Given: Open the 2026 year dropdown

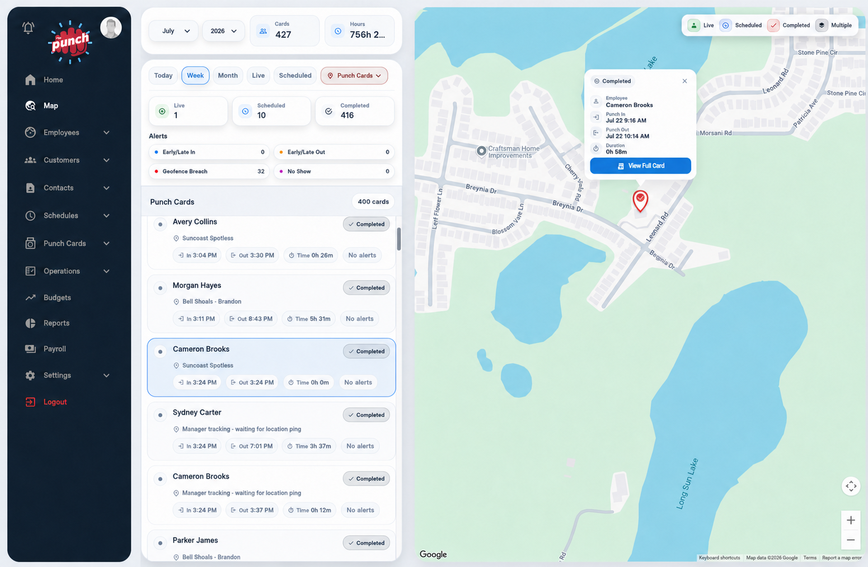Looking at the screenshot, I should pos(223,31).
